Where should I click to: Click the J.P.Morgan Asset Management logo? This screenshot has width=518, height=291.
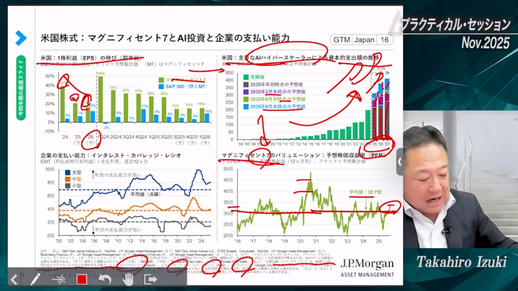(367, 267)
